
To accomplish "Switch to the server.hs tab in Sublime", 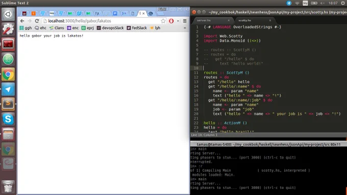I will click(204, 20).
